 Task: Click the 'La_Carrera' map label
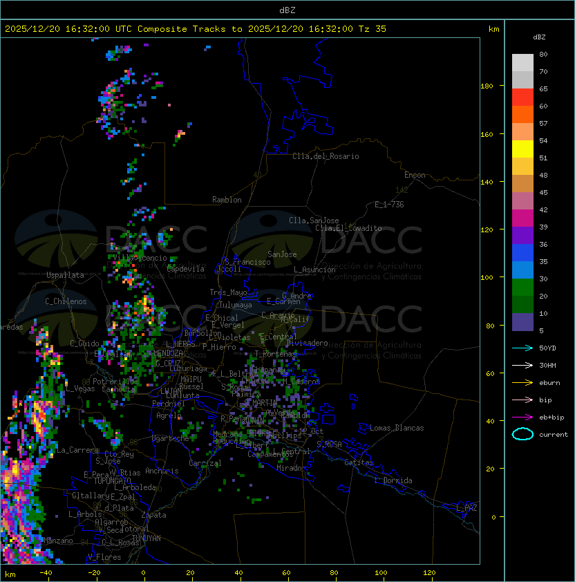[77, 450]
